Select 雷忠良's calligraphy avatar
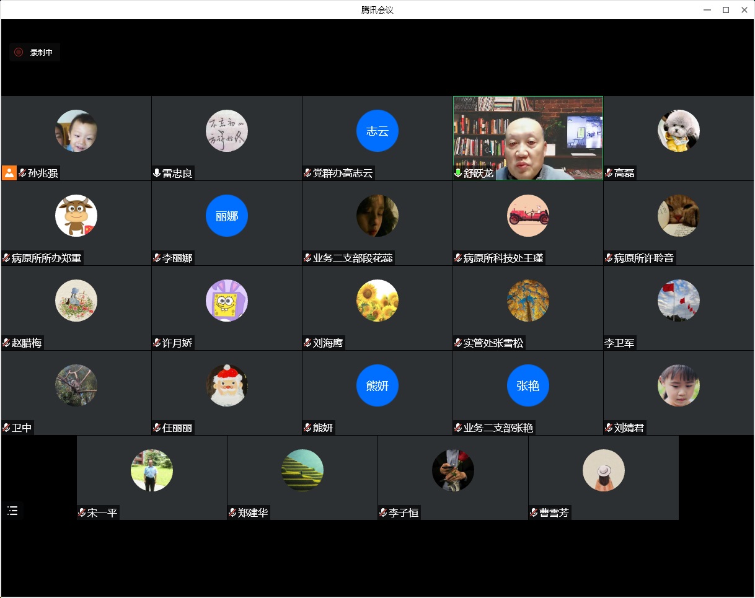Viewport: 755px width, 598px height. [x=227, y=131]
